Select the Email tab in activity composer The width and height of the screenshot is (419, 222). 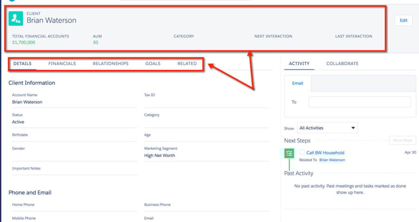point(297,83)
